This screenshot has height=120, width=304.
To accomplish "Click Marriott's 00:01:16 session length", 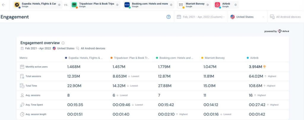I will click(211, 114).
